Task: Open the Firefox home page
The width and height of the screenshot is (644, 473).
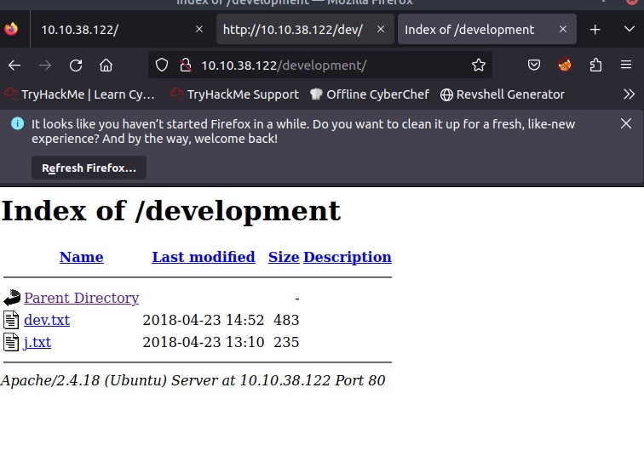Action: click(106, 66)
